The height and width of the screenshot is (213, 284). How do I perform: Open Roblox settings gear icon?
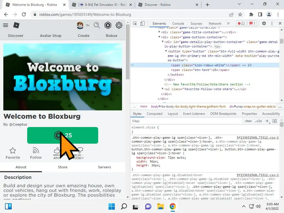click(x=119, y=25)
